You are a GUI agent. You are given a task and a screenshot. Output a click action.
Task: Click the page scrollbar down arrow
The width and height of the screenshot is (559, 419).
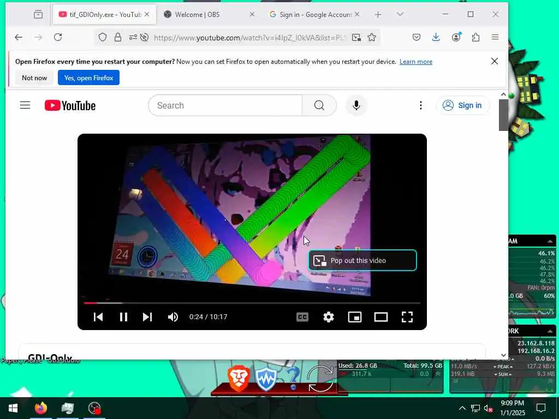[503, 355]
